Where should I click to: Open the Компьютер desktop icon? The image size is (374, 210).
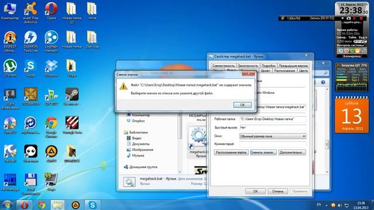(10, 11)
